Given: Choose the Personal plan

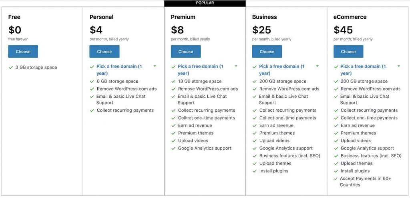Looking at the screenshot, I should click(x=105, y=51).
